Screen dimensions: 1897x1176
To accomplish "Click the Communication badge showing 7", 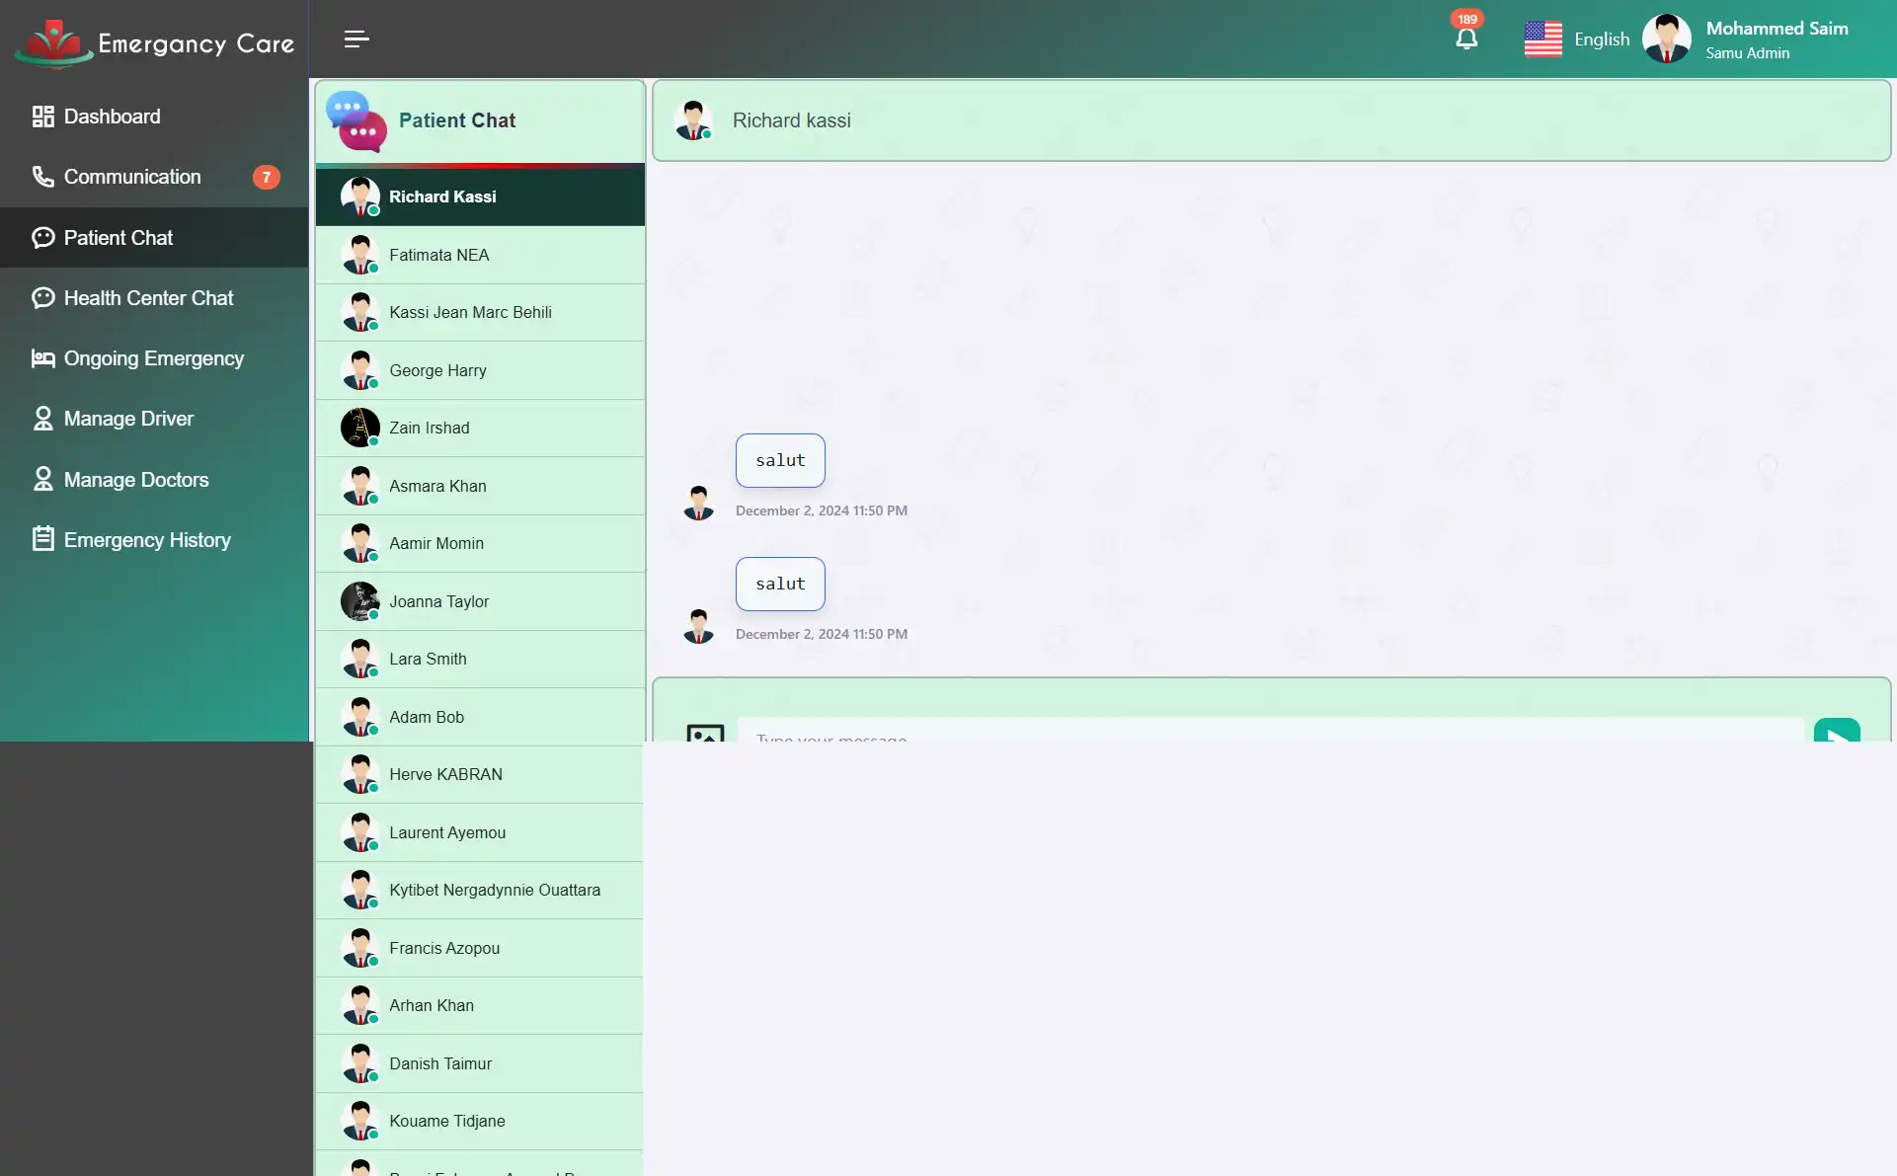I will tap(266, 177).
